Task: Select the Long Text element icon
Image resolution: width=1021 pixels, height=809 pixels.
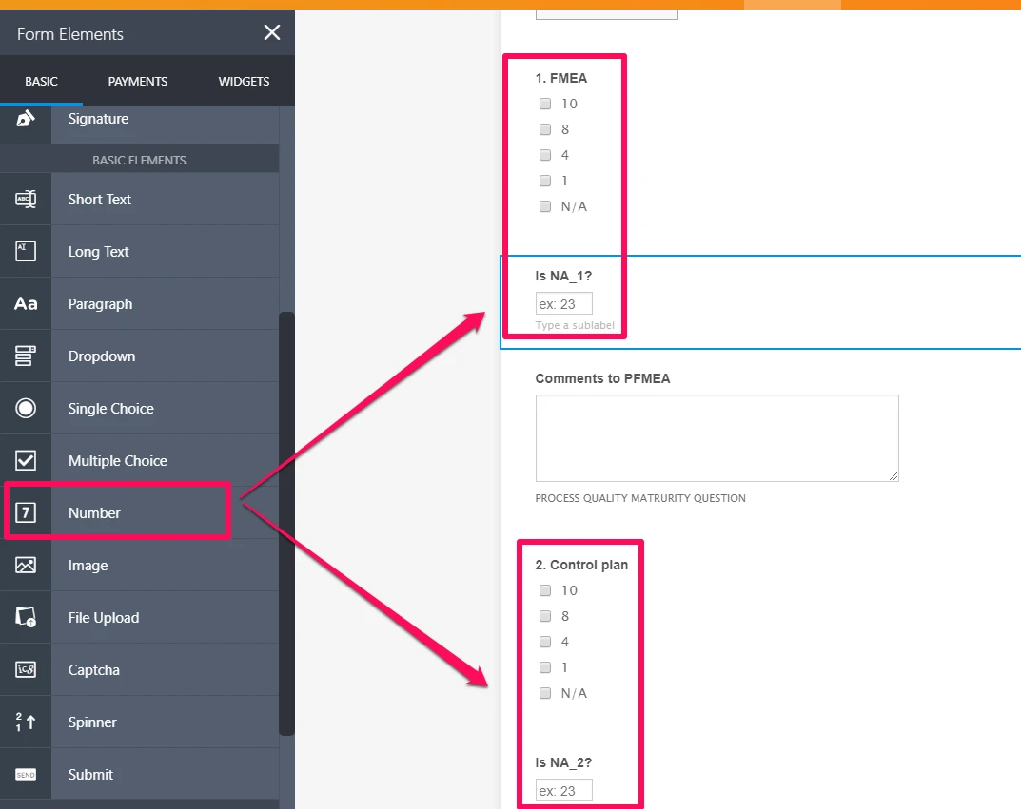Action: (x=26, y=251)
